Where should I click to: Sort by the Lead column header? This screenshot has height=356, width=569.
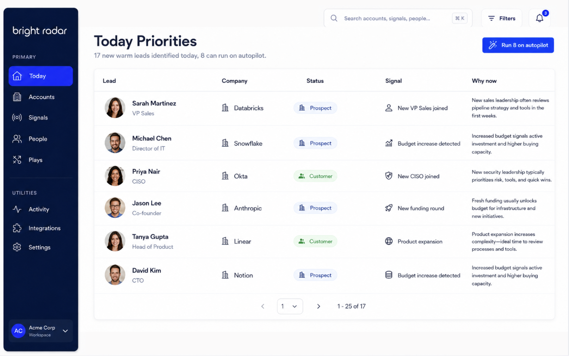pyautogui.click(x=109, y=81)
